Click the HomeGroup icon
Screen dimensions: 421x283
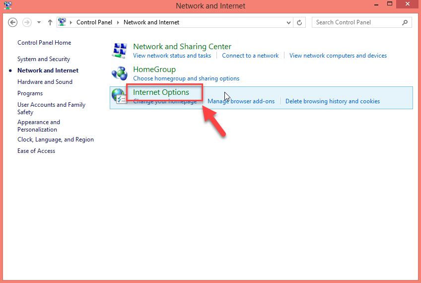pyautogui.click(x=120, y=73)
